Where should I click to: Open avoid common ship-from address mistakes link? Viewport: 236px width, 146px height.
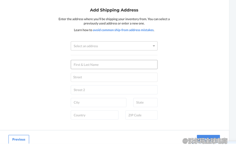pos(123,30)
